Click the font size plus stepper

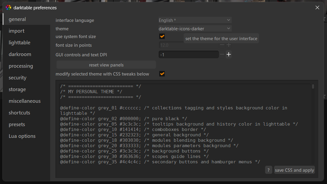(228, 45)
